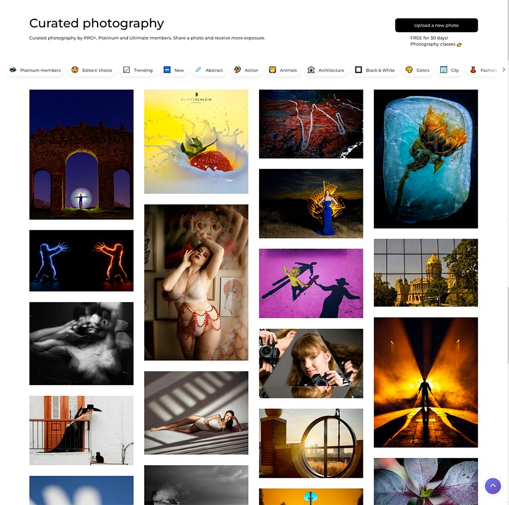Open the New category badge icon
509x505 pixels.
pyautogui.click(x=167, y=70)
